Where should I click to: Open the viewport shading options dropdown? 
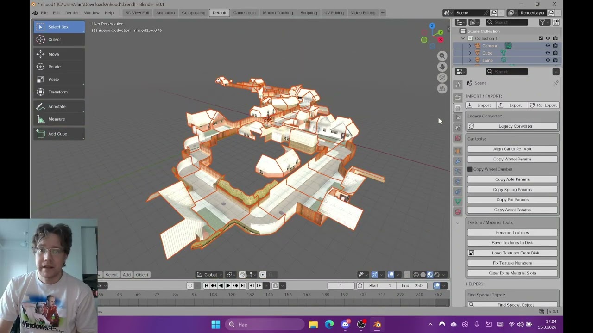click(x=444, y=275)
